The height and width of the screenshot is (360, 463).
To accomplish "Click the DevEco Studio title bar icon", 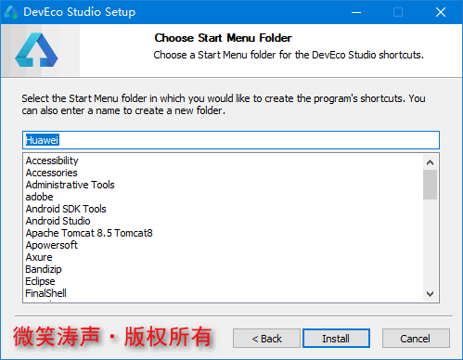I will click(x=11, y=12).
